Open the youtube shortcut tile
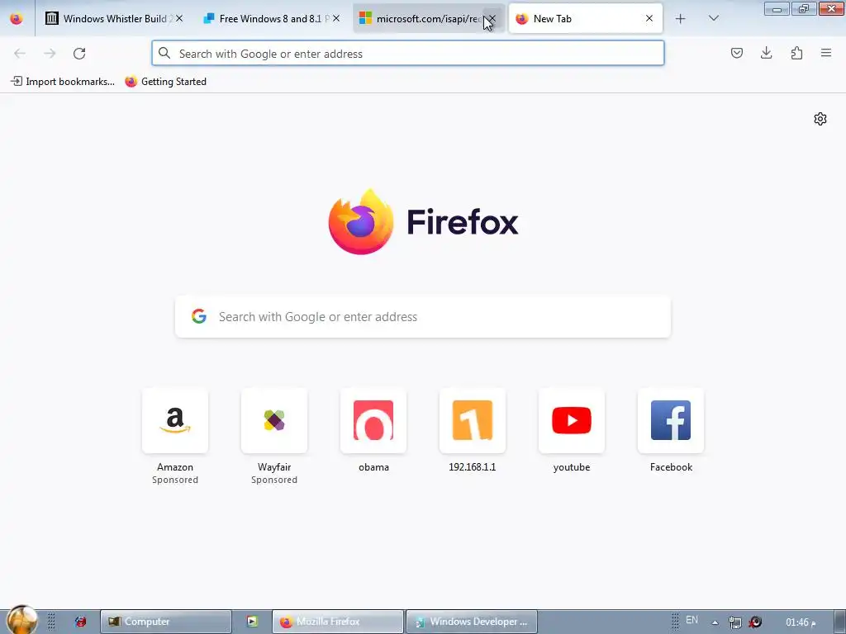846x634 pixels. tap(572, 420)
